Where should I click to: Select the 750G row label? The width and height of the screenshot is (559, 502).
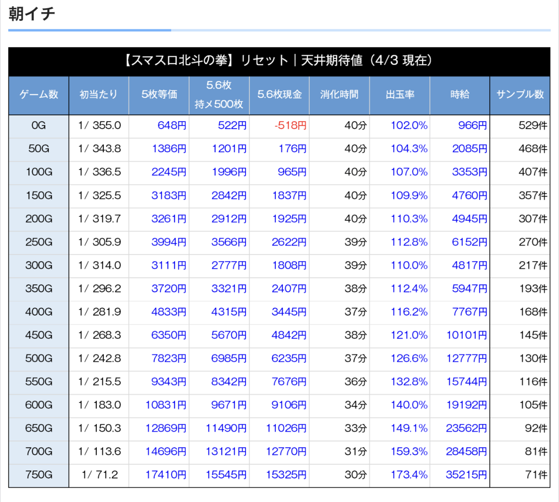point(39,475)
